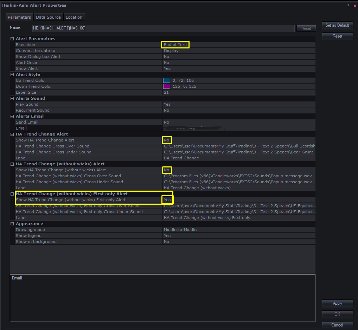Viewport: 358px width, 330px height.
Task: Toggle Show Dialog box Alert value
Action: (x=166, y=57)
